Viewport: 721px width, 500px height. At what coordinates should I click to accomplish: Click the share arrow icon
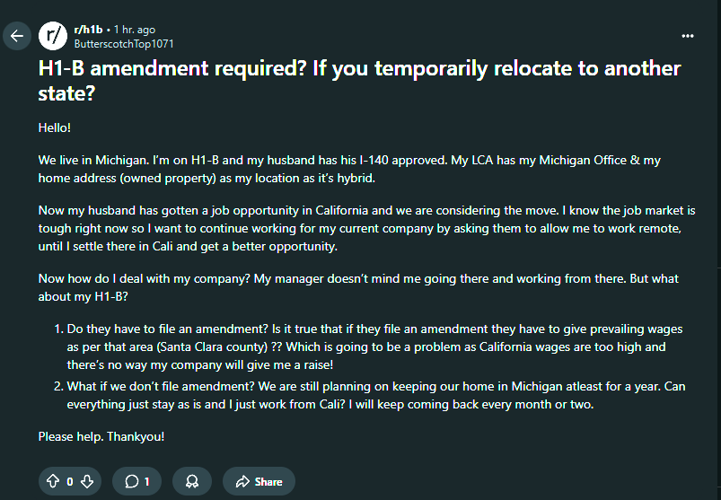coord(242,481)
